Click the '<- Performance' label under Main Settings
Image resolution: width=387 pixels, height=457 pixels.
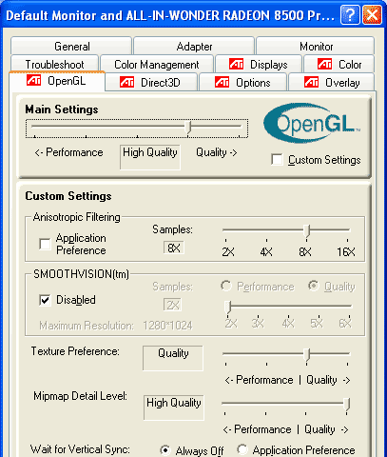pyautogui.click(x=68, y=152)
